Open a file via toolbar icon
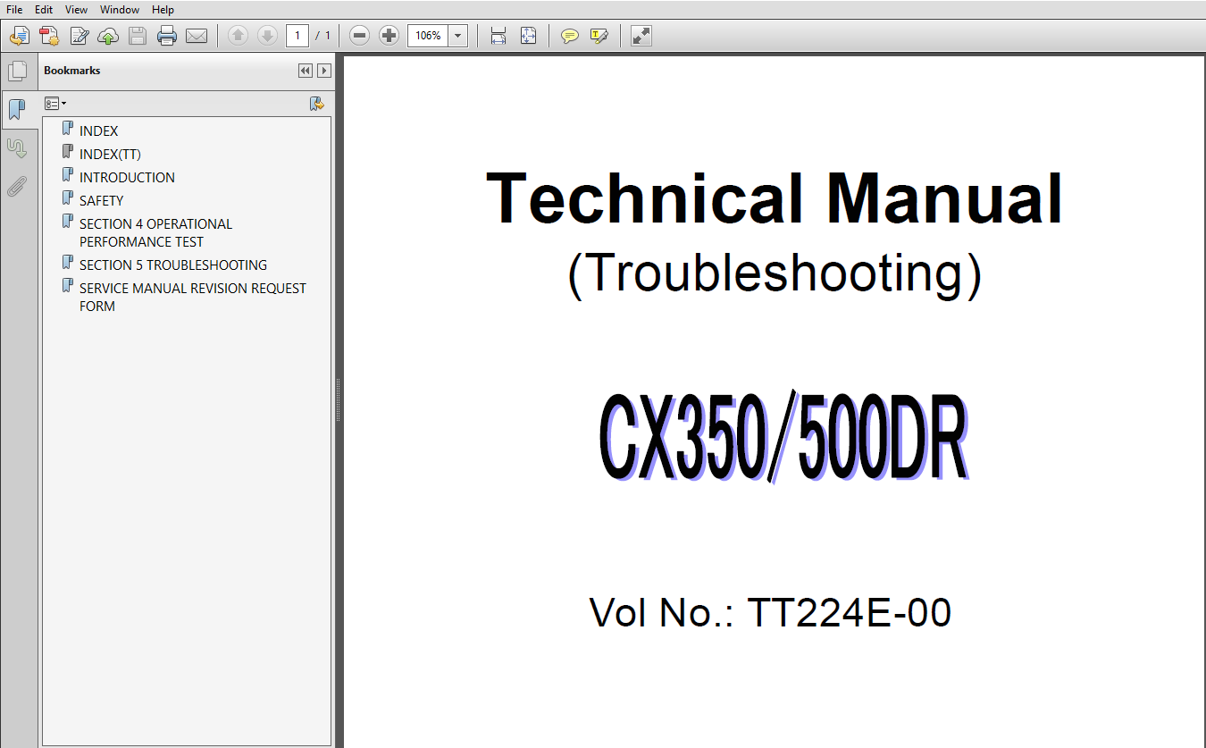Viewport: 1206px width, 748px height. [20, 36]
